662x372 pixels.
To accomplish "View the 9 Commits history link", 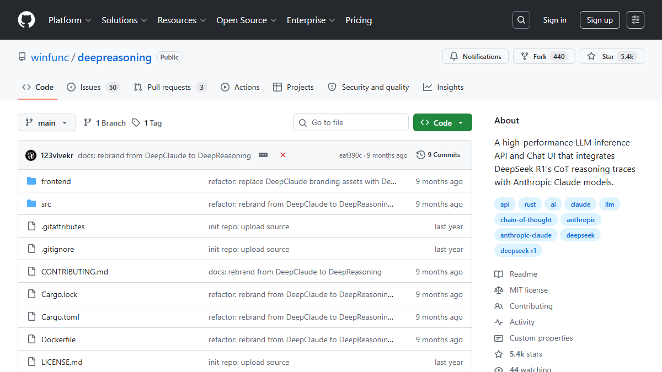I will pyautogui.click(x=439, y=155).
